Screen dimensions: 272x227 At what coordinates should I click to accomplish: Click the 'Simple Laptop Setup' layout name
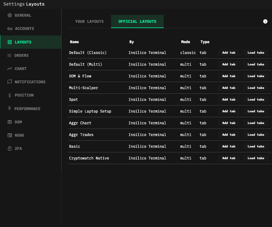pos(90,111)
